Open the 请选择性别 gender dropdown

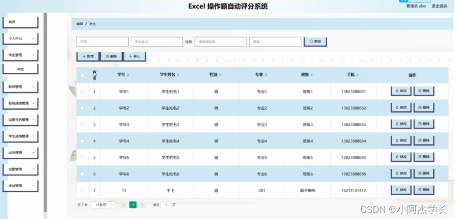point(220,41)
